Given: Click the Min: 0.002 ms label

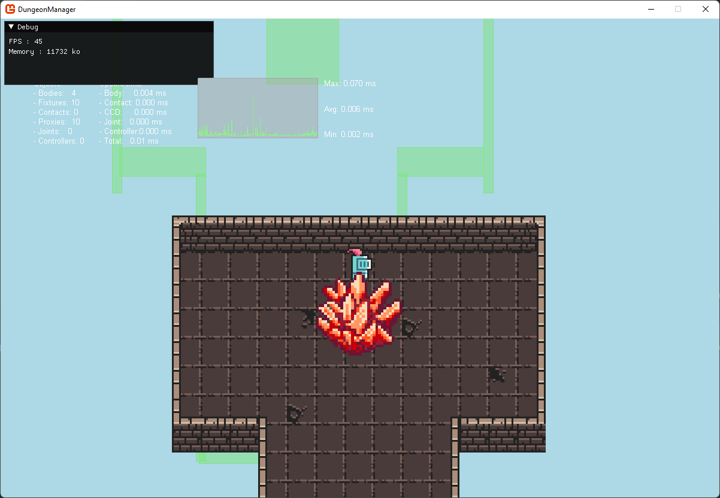Looking at the screenshot, I should tap(349, 134).
